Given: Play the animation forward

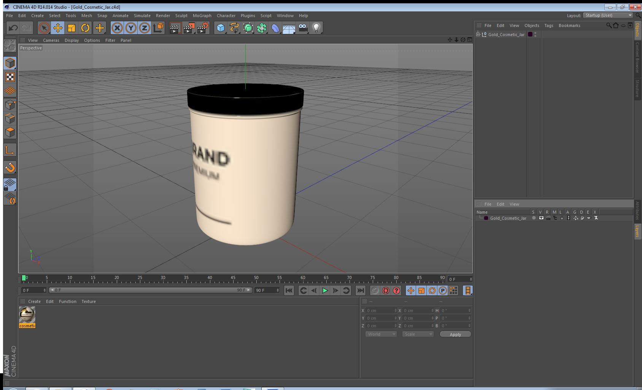Looking at the screenshot, I should (x=325, y=291).
